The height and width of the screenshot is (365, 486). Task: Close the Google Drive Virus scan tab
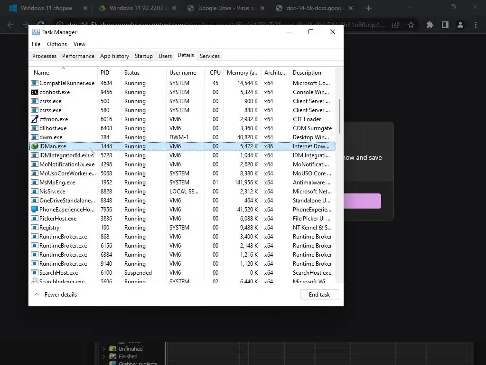tap(262, 8)
